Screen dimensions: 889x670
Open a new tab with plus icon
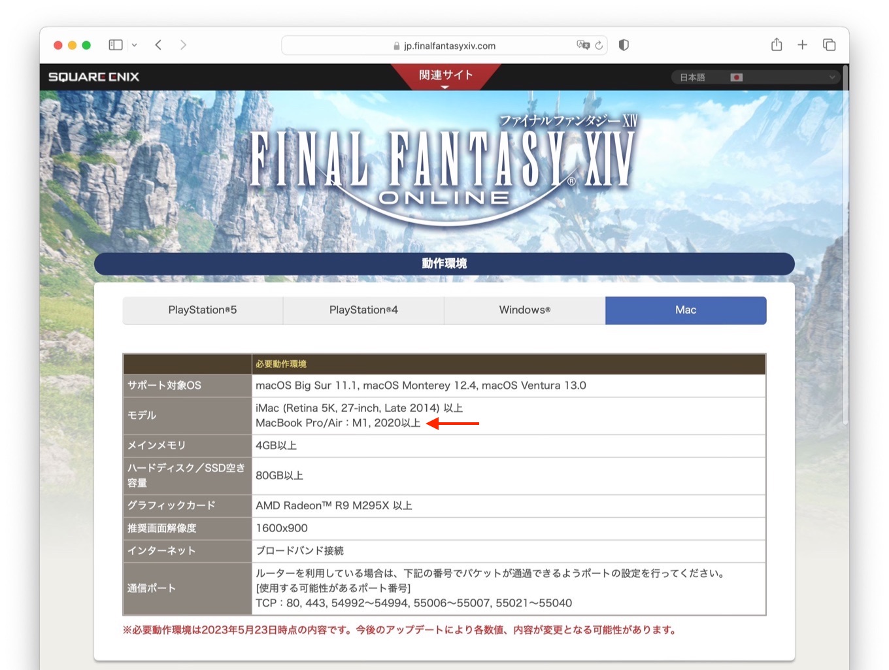click(x=802, y=45)
